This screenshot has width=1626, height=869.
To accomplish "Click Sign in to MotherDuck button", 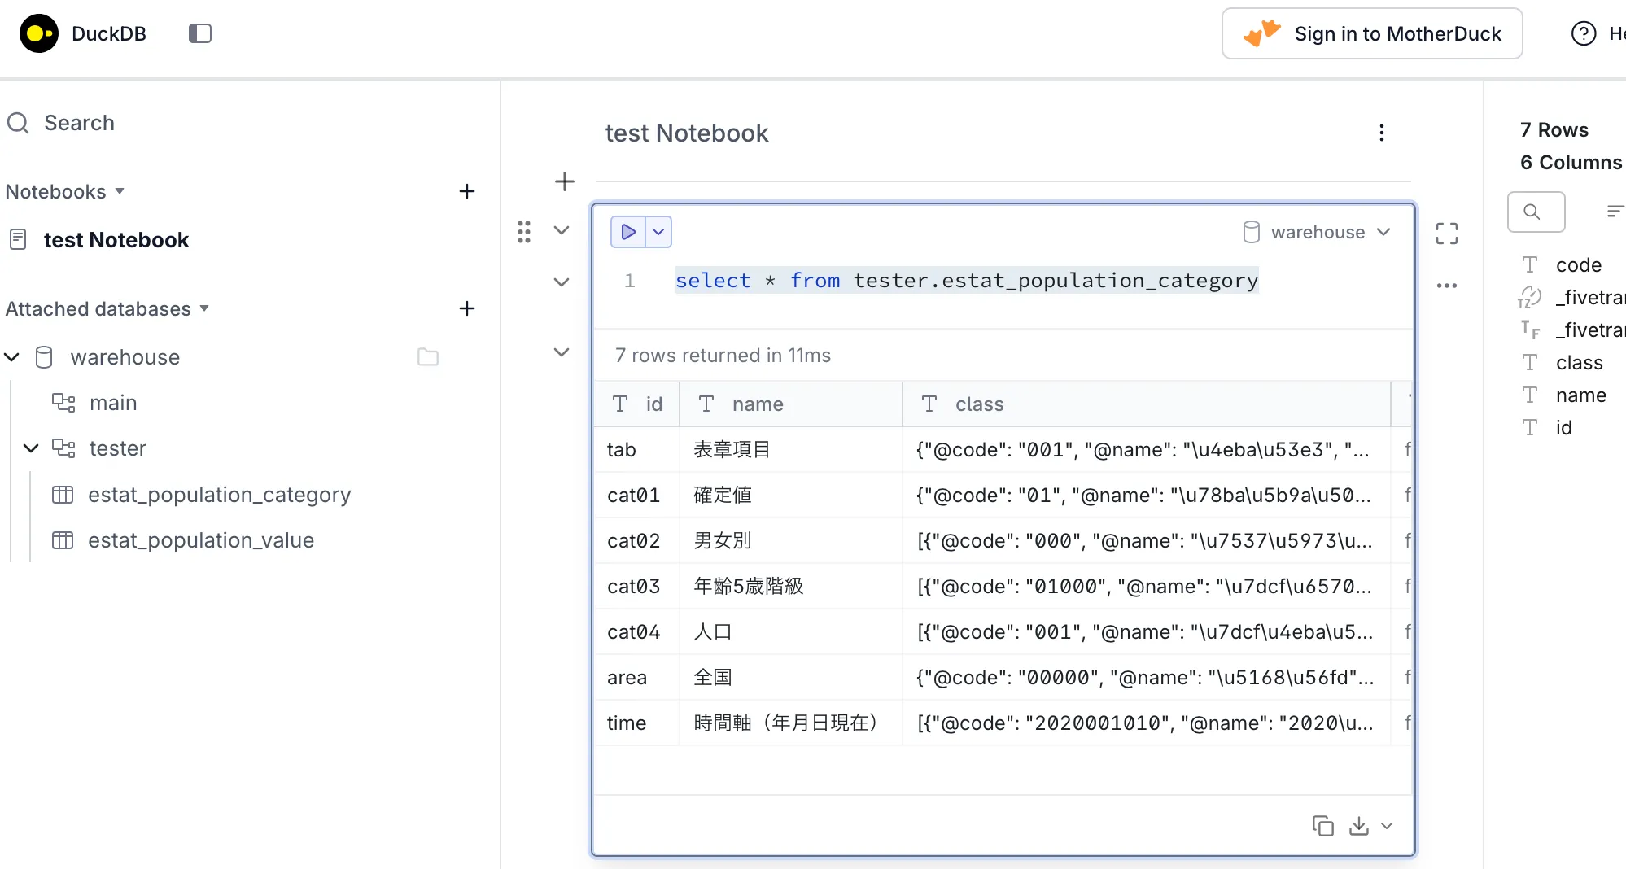I will coord(1372,33).
